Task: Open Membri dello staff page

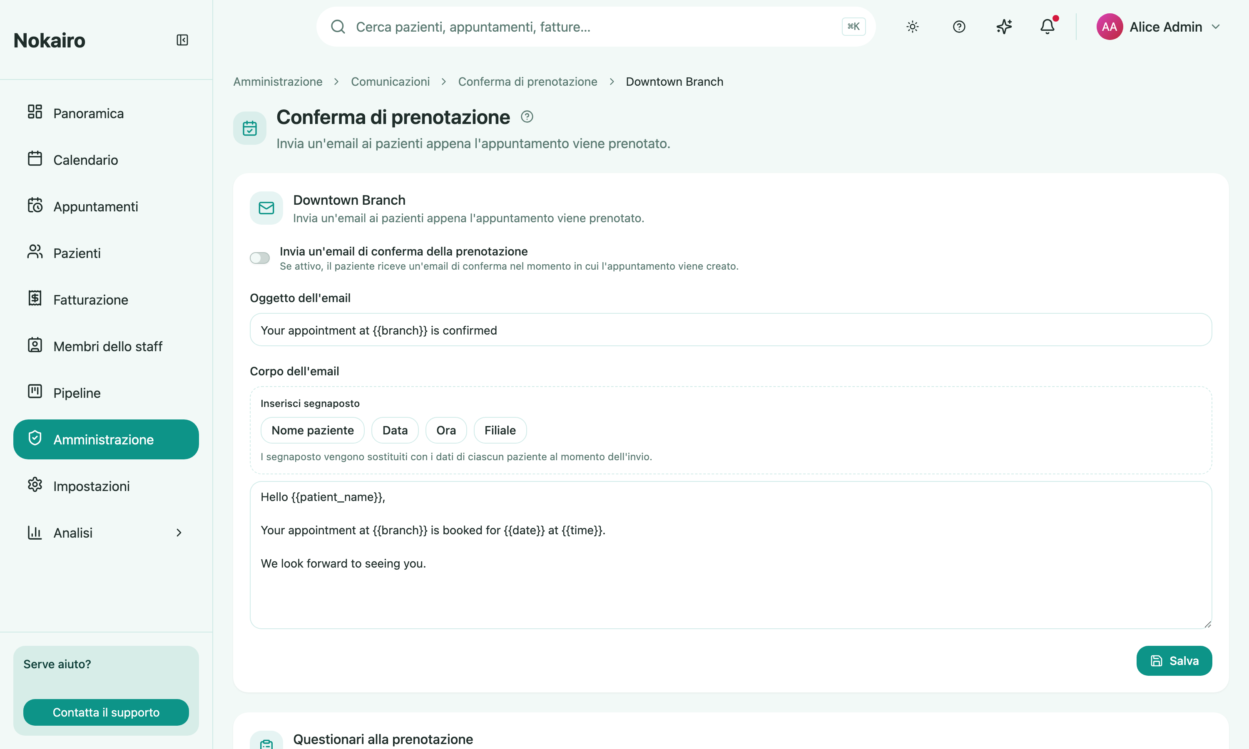Action: [x=106, y=346]
